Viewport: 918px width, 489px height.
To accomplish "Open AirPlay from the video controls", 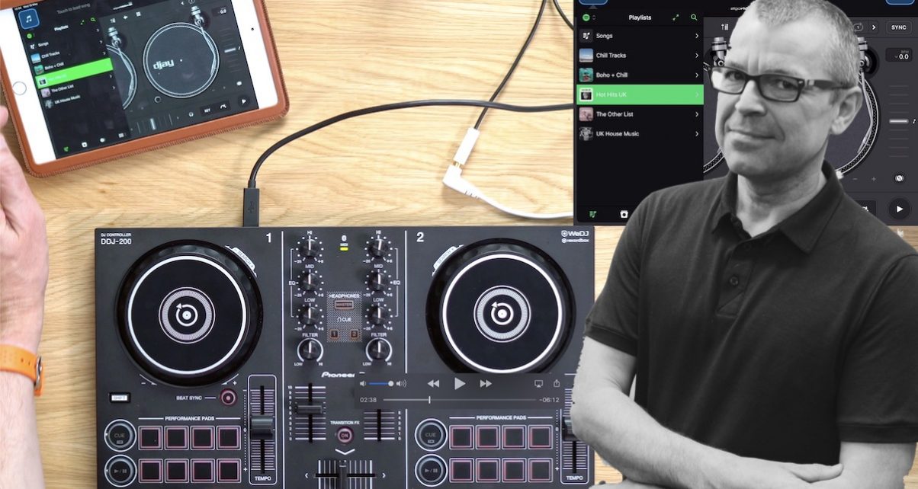I will click(538, 384).
